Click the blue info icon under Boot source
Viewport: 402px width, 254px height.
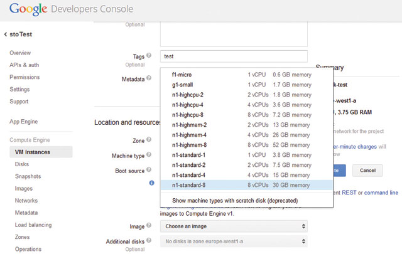[x=151, y=183]
